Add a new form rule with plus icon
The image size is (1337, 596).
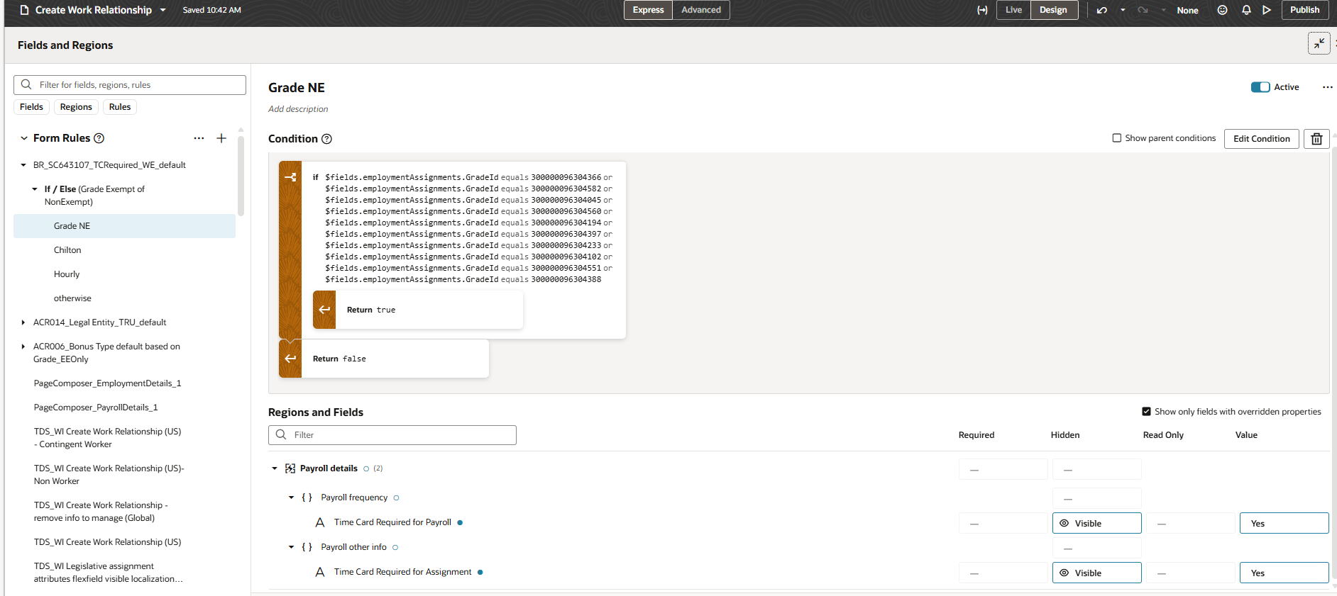coord(221,138)
